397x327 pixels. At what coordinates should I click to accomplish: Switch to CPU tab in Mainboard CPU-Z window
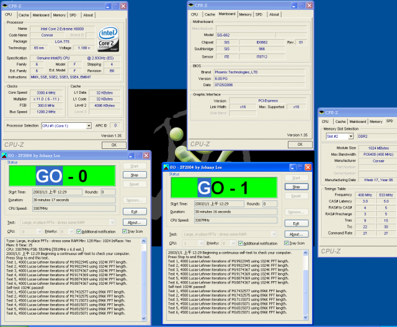[194, 14]
